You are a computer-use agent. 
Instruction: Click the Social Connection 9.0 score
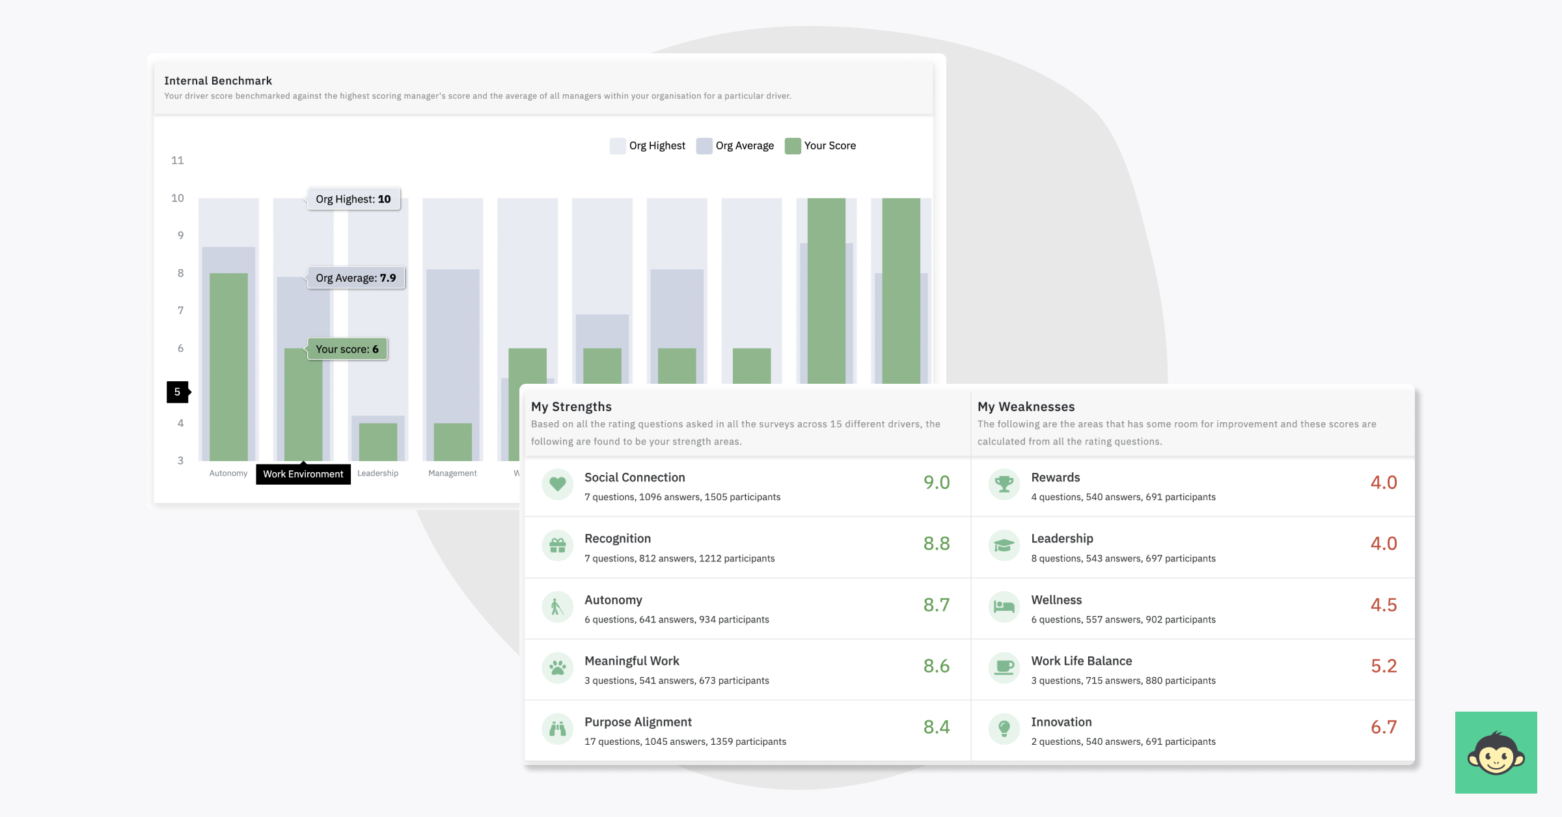coord(937,483)
